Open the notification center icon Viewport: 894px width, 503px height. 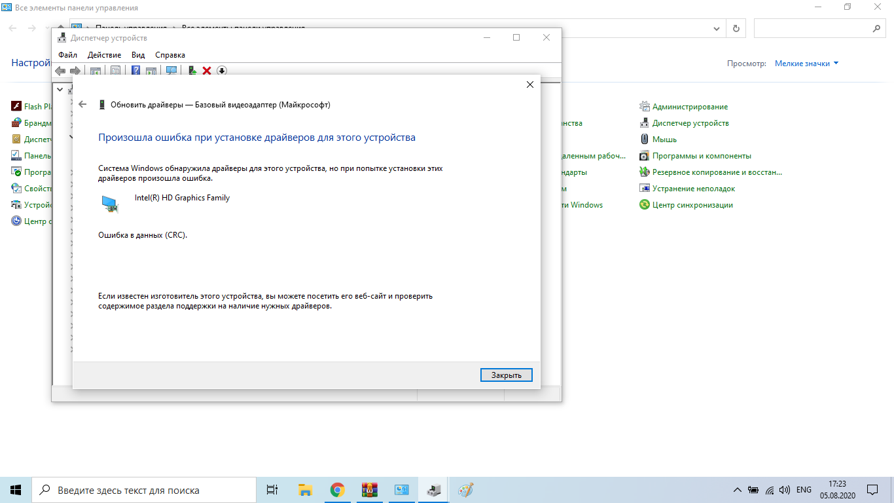click(872, 489)
